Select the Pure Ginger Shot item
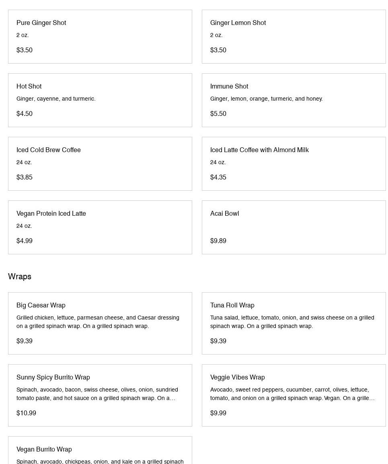 (x=100, y=37)
